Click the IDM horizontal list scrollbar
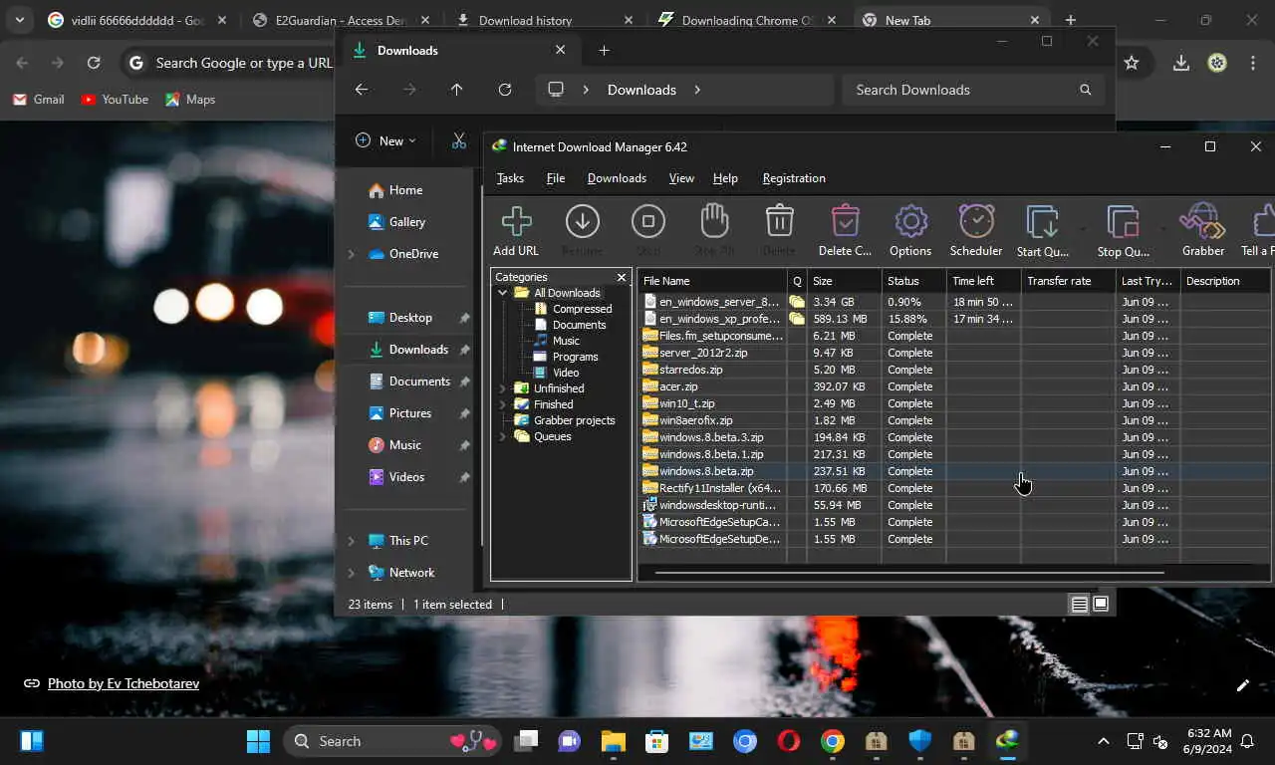Image resolution: width=1275 pixels, height=765 pixels. click(909, 573)
